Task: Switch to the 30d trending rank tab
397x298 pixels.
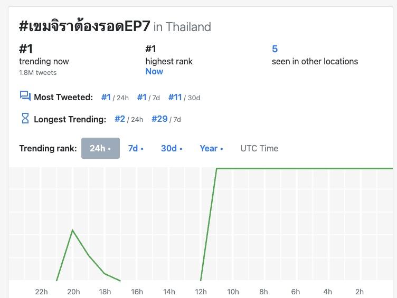Action: coord(172,148)
